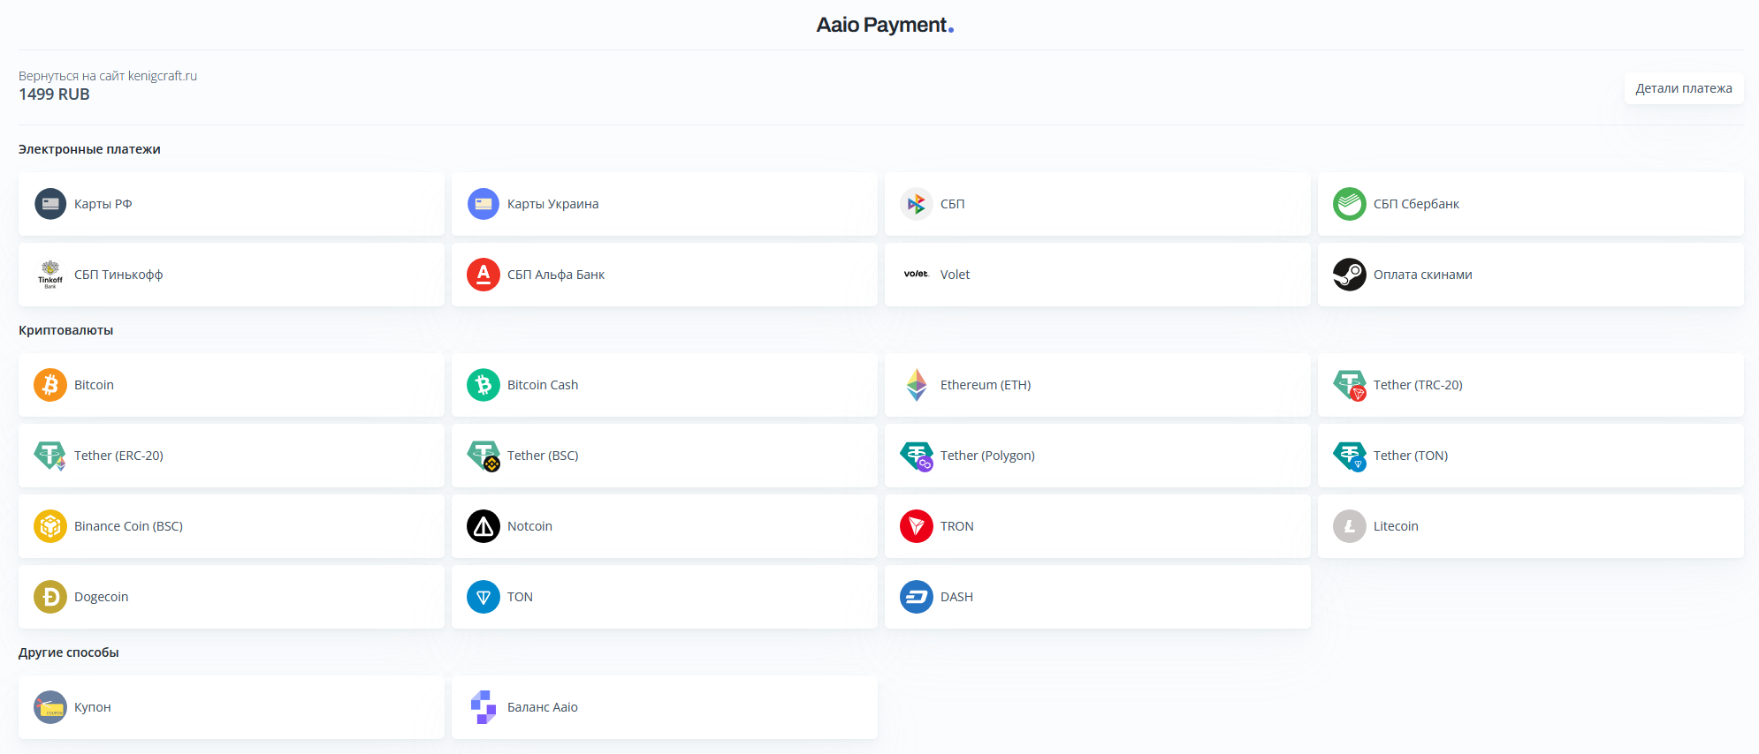1759x754 pixels.
Task: Select Ethereum (ETH) text label
Action: 986,385
